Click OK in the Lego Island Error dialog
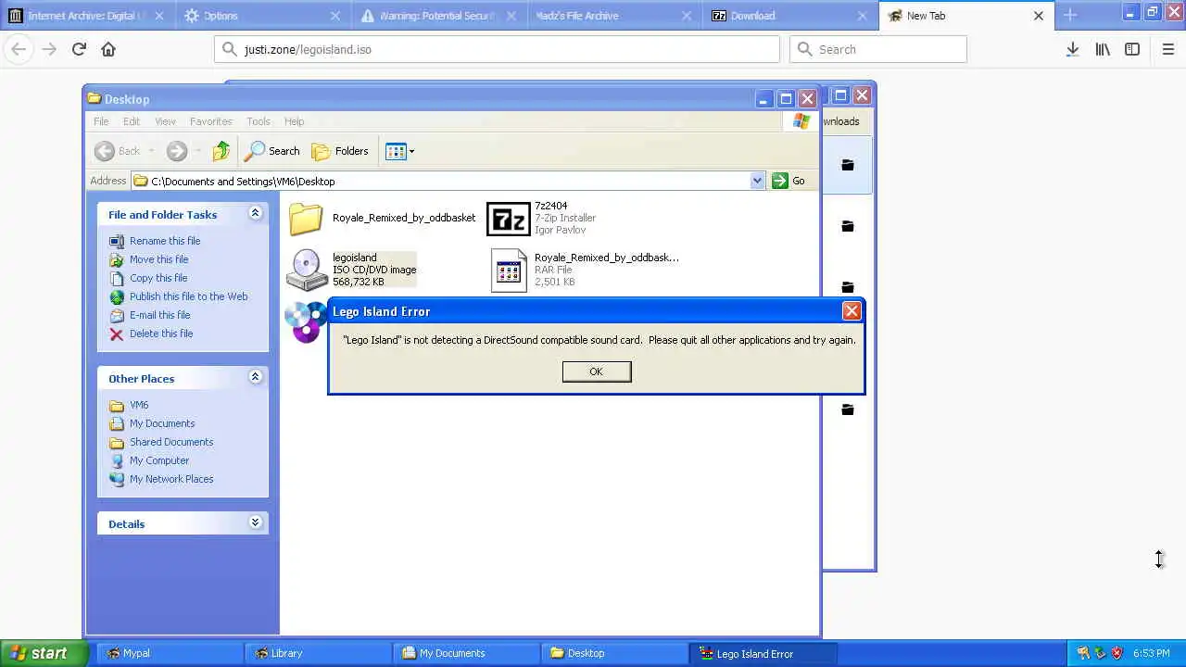1186x667 pixels. coord(596,371)
